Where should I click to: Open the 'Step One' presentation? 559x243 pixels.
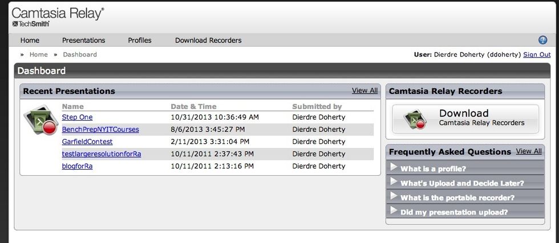point(77,117)
